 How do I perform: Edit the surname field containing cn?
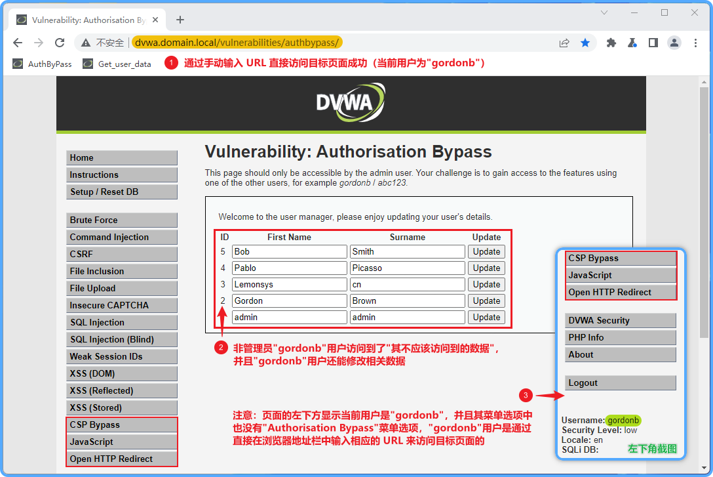pyautogui.click(x=408, y=285)
